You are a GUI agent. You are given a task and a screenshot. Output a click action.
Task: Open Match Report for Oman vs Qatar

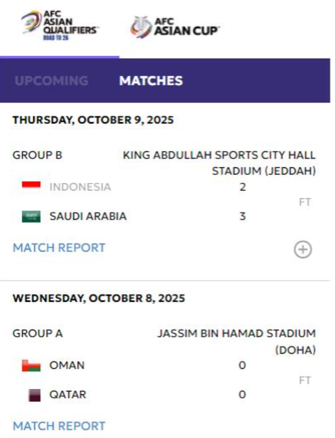click(59, 426)
